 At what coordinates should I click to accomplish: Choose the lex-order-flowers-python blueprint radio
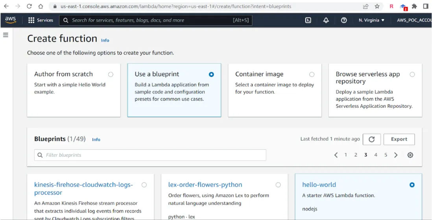coord(278,185)
